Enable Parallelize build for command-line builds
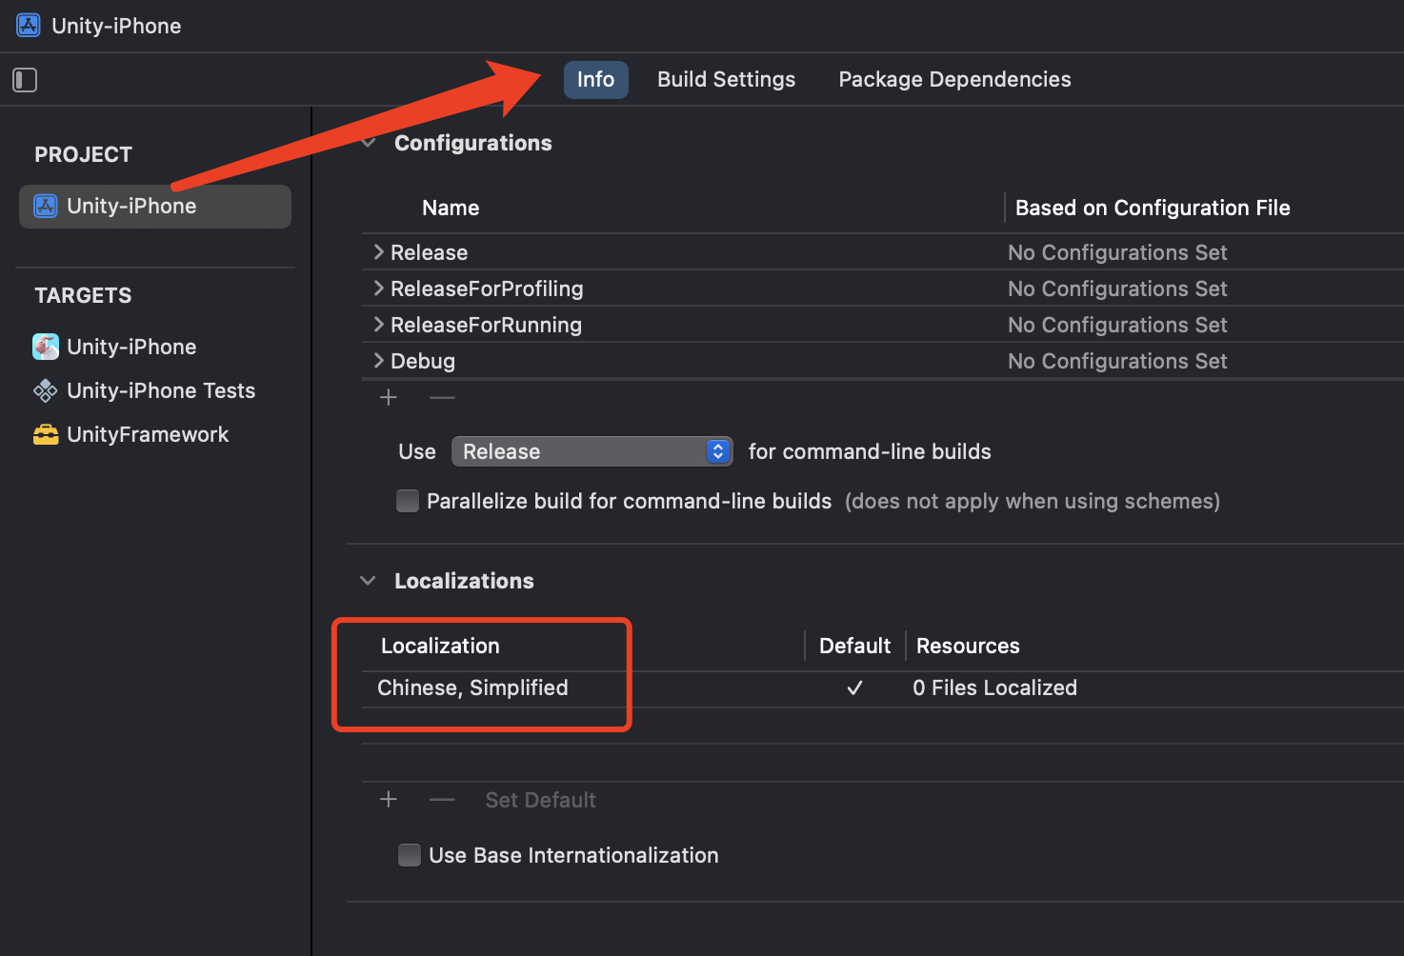Viewport: 1404px width, 956px height. pyautogui.click(x=408, y=501)
